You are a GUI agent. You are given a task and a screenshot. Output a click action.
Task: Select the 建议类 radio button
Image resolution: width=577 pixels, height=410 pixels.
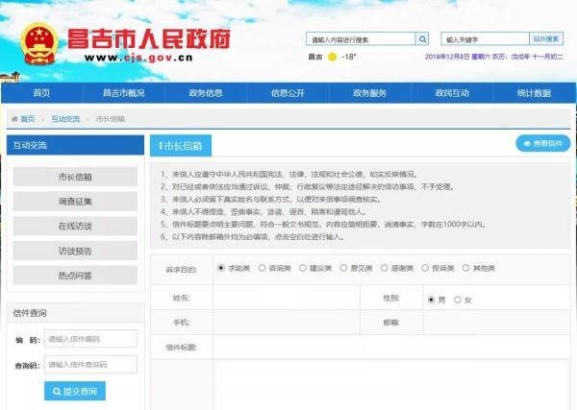pyautogui.click(x=303, y=268)
